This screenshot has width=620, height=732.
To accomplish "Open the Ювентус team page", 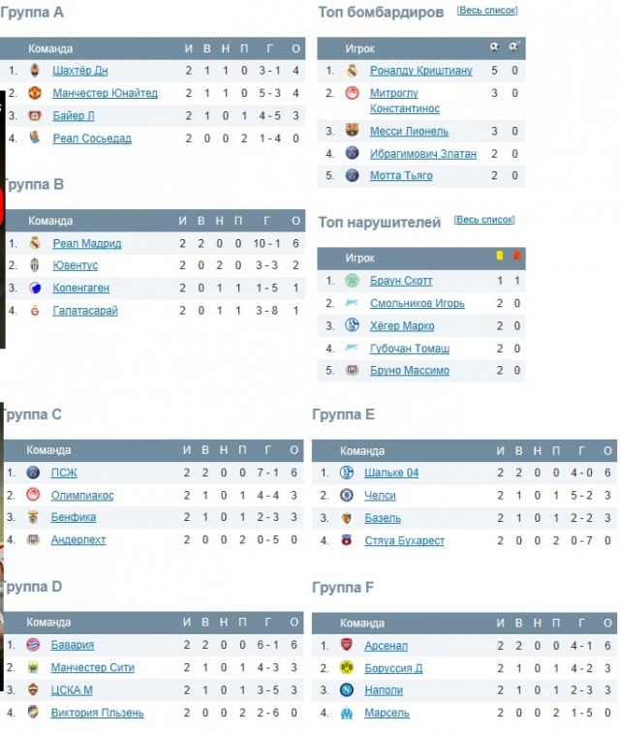I will [x=76, y=265].
